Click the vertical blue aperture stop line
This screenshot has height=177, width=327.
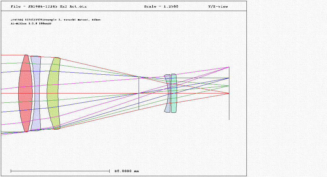139,93
